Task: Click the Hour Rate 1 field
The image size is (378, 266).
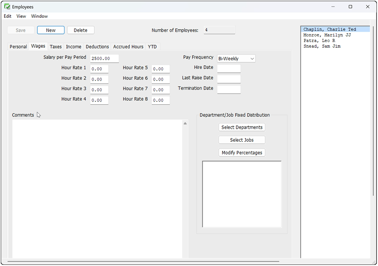Action: tap(99, 69)
